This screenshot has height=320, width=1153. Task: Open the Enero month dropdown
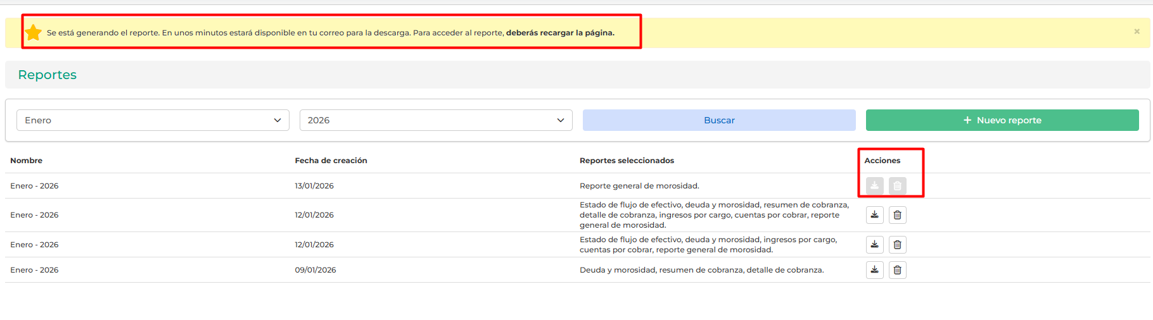[x=153, y=120]
